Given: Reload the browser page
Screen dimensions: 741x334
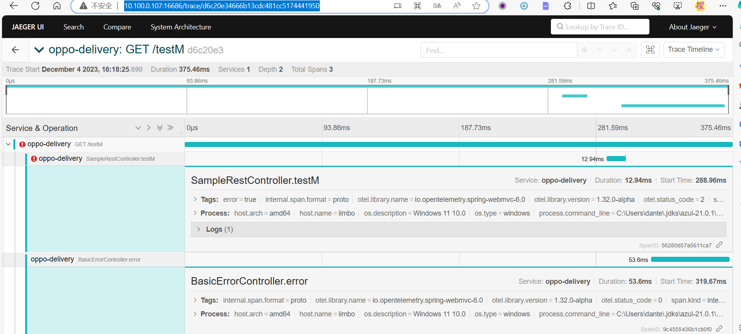Looking at the screenshot, I should click(35, 6).
